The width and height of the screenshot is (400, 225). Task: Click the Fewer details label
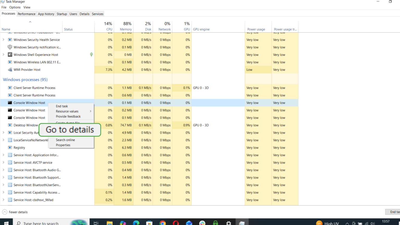point(18,212)
